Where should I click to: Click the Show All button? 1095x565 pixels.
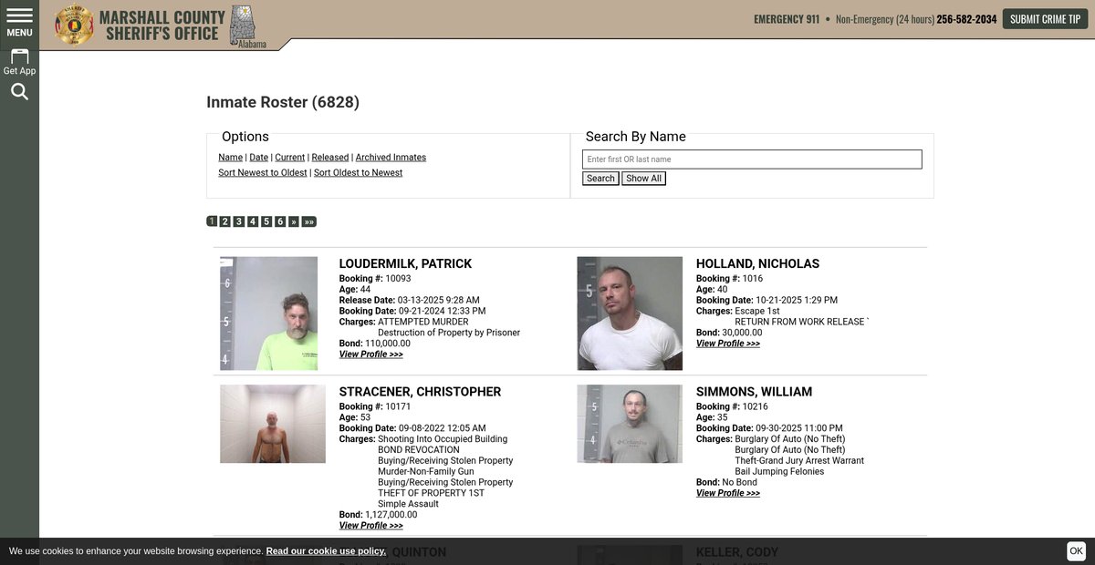[643, 179]
